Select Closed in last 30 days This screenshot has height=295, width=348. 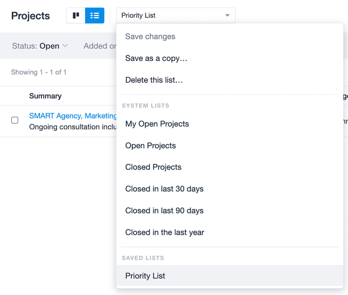tap(164, 189)
